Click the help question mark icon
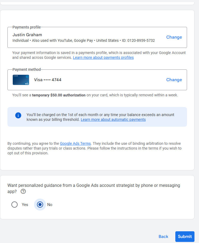This screenshot has height=243, width=199. coord(23,191)
